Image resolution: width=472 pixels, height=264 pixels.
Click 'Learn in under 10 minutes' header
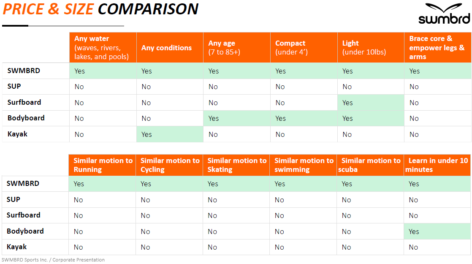[437, 165]
